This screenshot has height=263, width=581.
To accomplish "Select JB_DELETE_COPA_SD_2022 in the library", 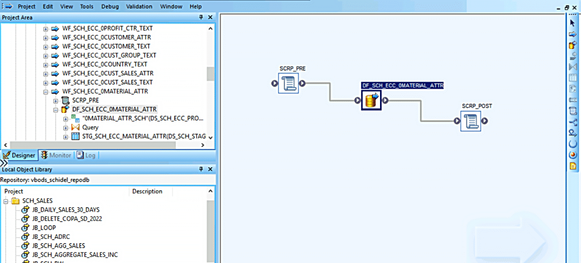I will point(67,218).
